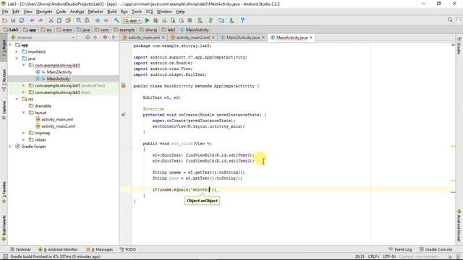Click the MainActivity breadcrumb item
The width and height of the screenshot is (463, 260).
click(x=195, y=30)
